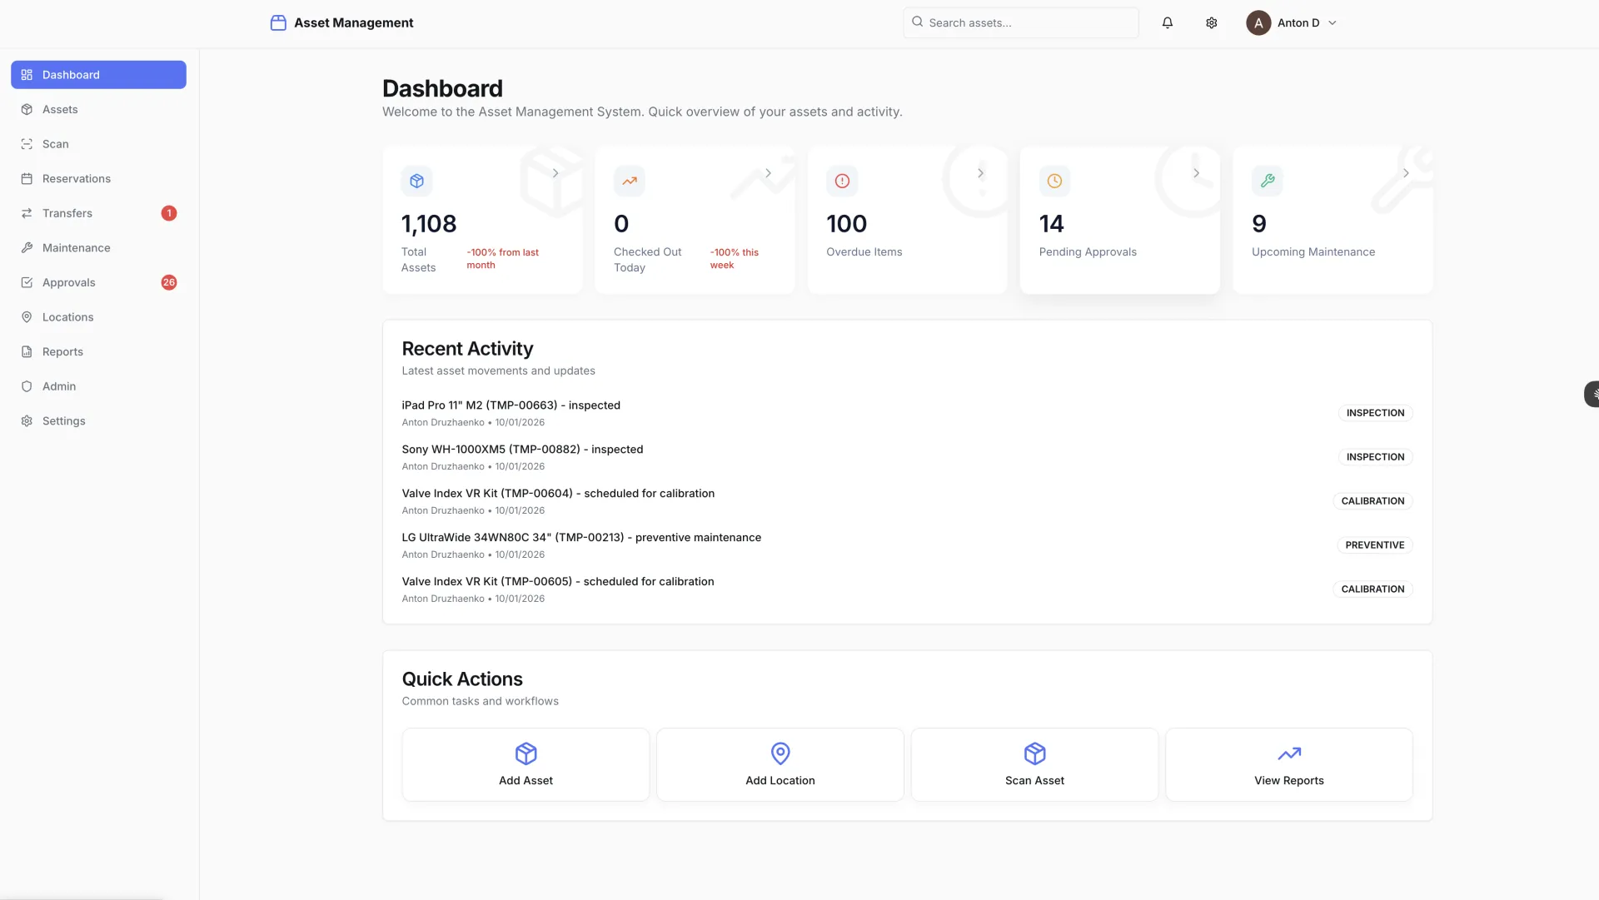
Task: Select the Dashboard icon in the sidebar
Action: click(26, 74)
